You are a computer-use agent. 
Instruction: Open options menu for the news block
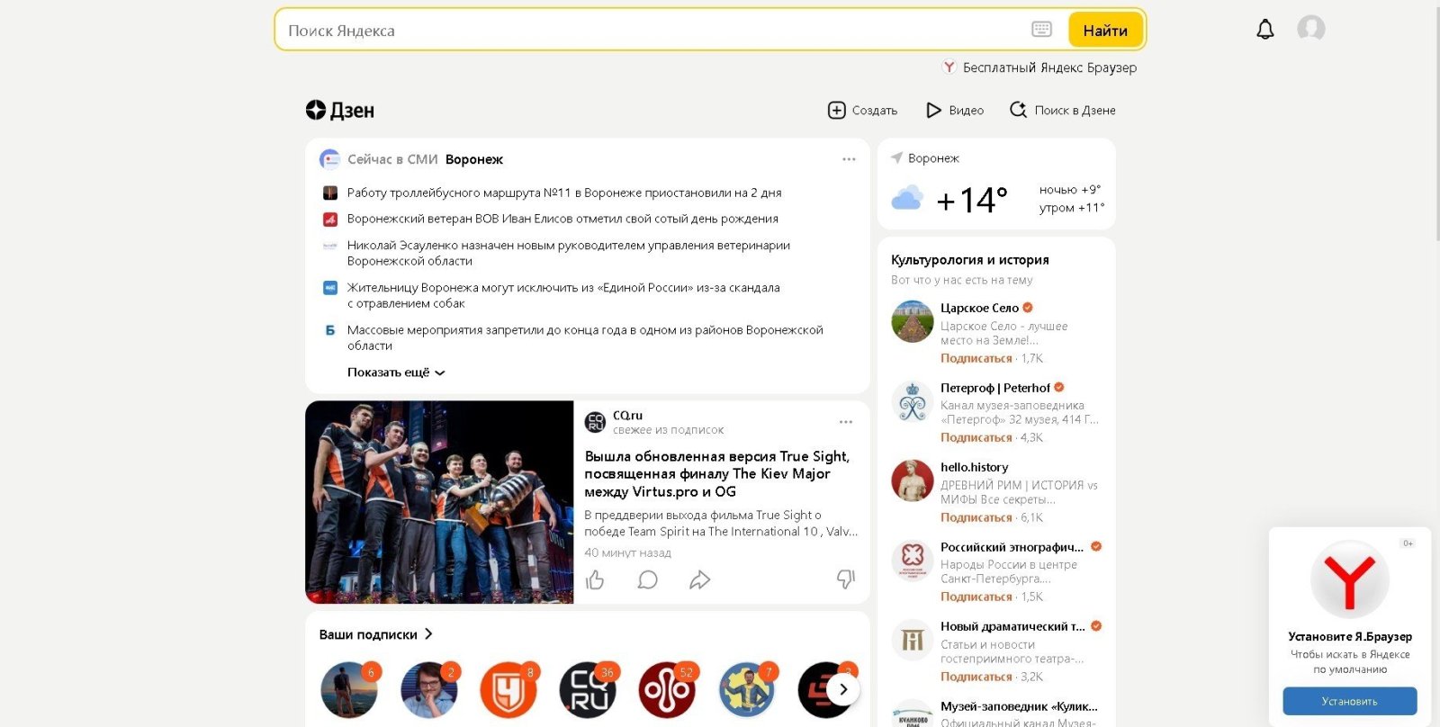click(x=849, y=159)
